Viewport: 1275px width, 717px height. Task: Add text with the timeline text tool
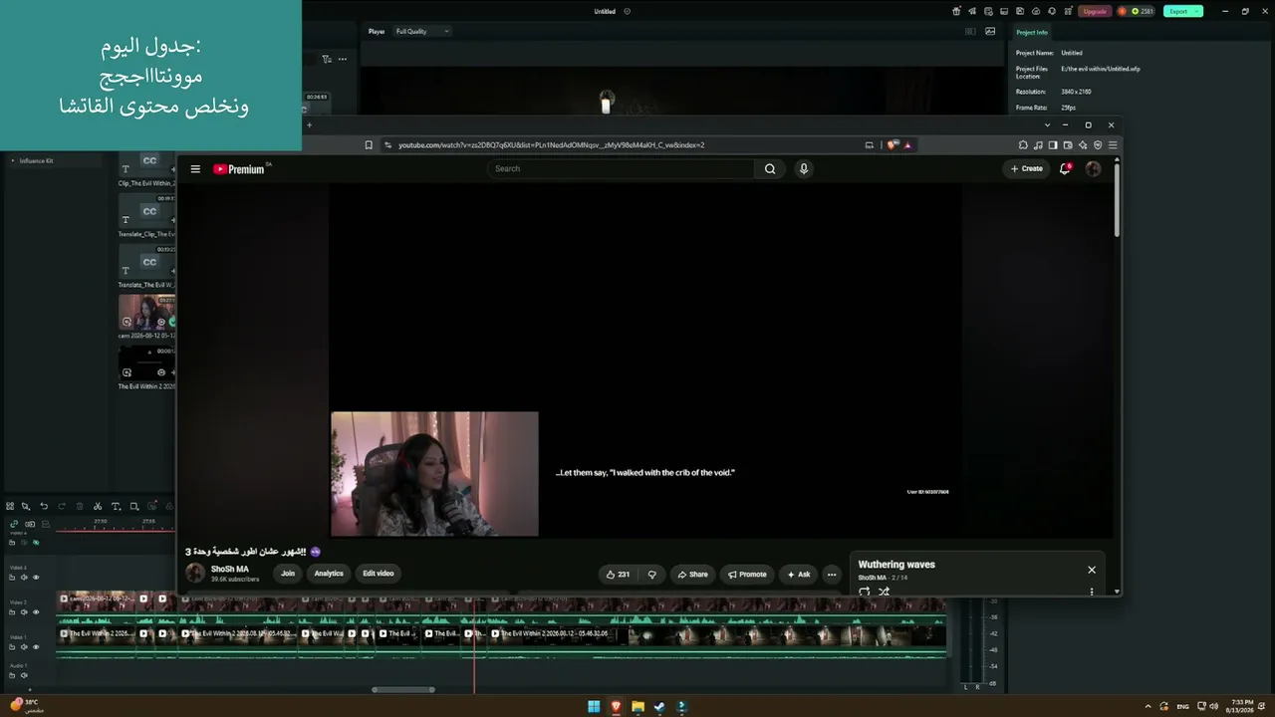116,506
